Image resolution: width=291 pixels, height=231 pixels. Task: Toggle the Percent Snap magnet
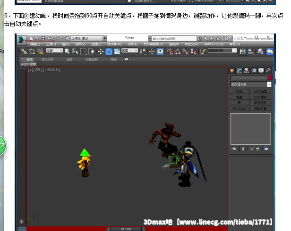pos(185,51)
